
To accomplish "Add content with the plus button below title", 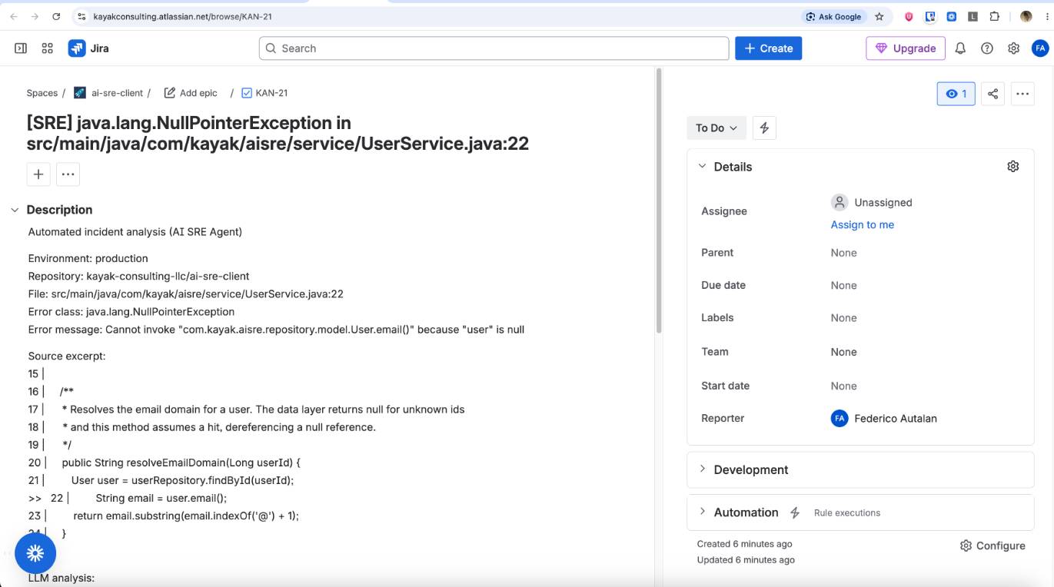I will (38, 174).
